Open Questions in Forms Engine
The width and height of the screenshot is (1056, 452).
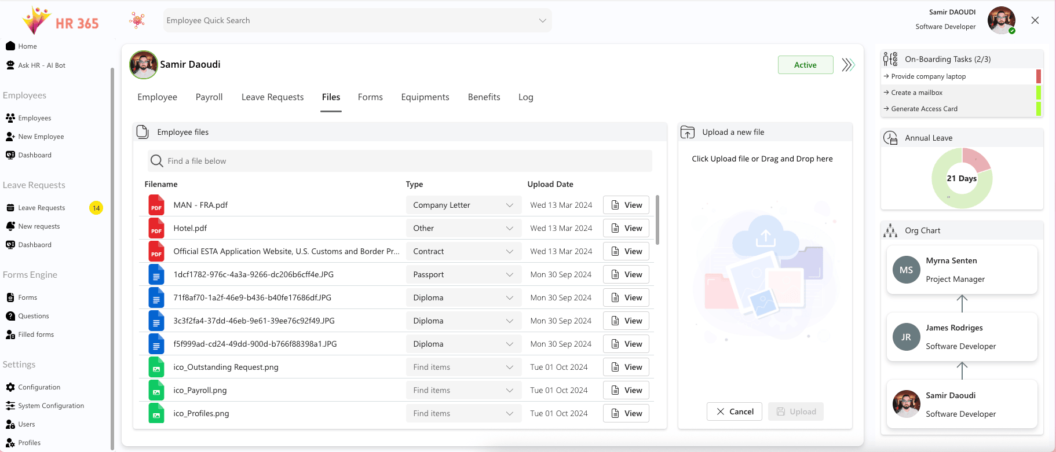point(27,316)
